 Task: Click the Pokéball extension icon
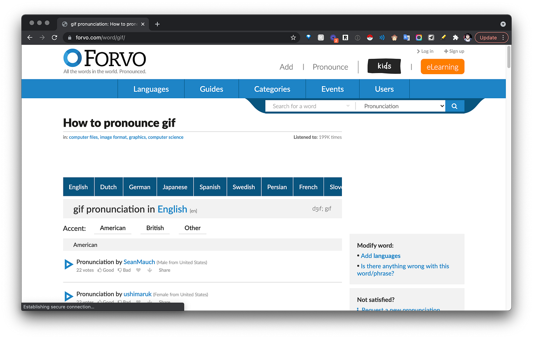(x=370, y=38)
